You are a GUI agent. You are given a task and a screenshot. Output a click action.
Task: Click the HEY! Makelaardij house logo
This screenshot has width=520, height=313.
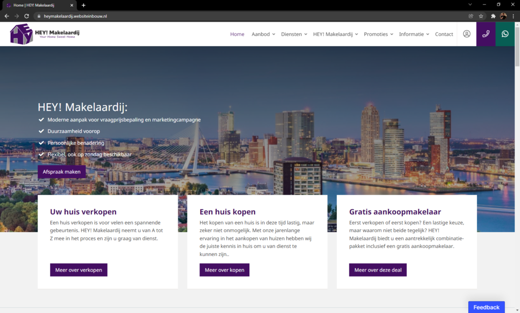click(21, 34)
